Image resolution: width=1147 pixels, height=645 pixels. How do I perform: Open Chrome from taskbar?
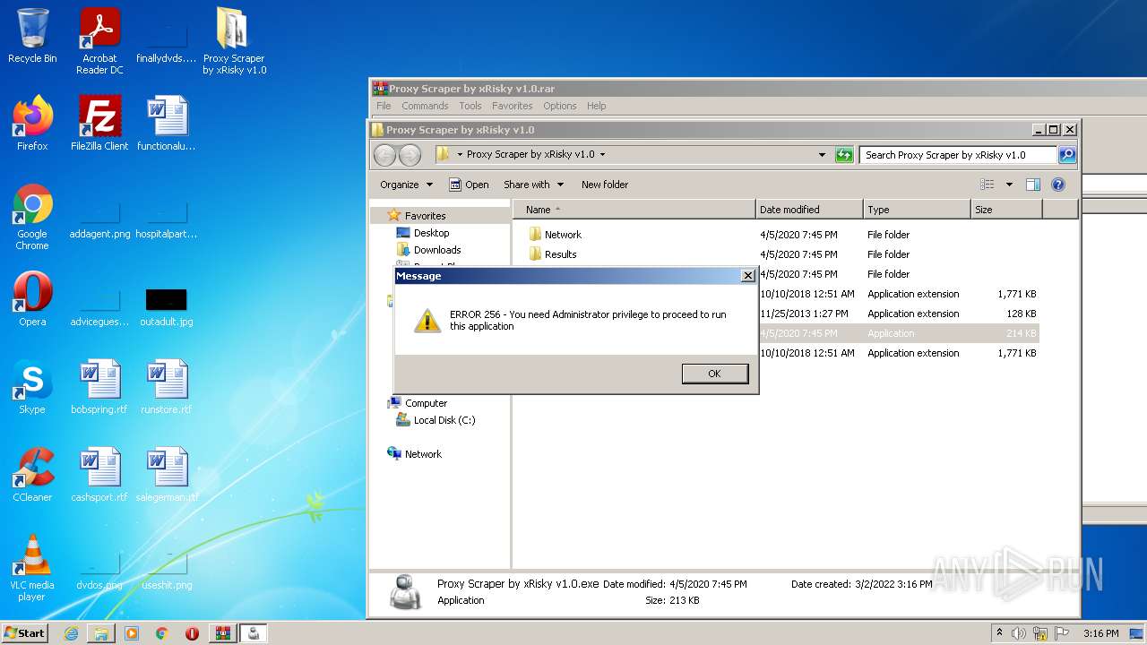pos(162,633)
